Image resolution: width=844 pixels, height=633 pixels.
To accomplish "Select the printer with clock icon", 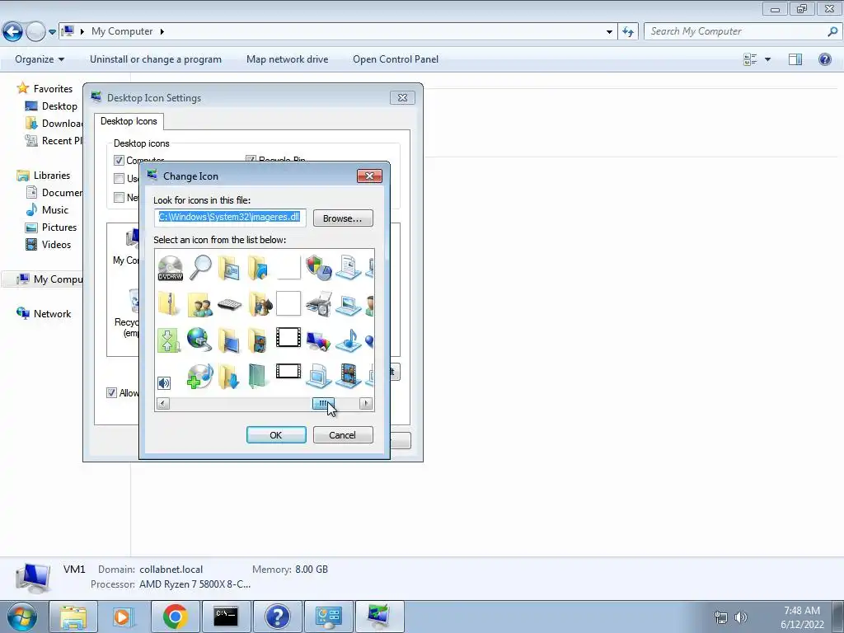I will (x=319, y=304).
